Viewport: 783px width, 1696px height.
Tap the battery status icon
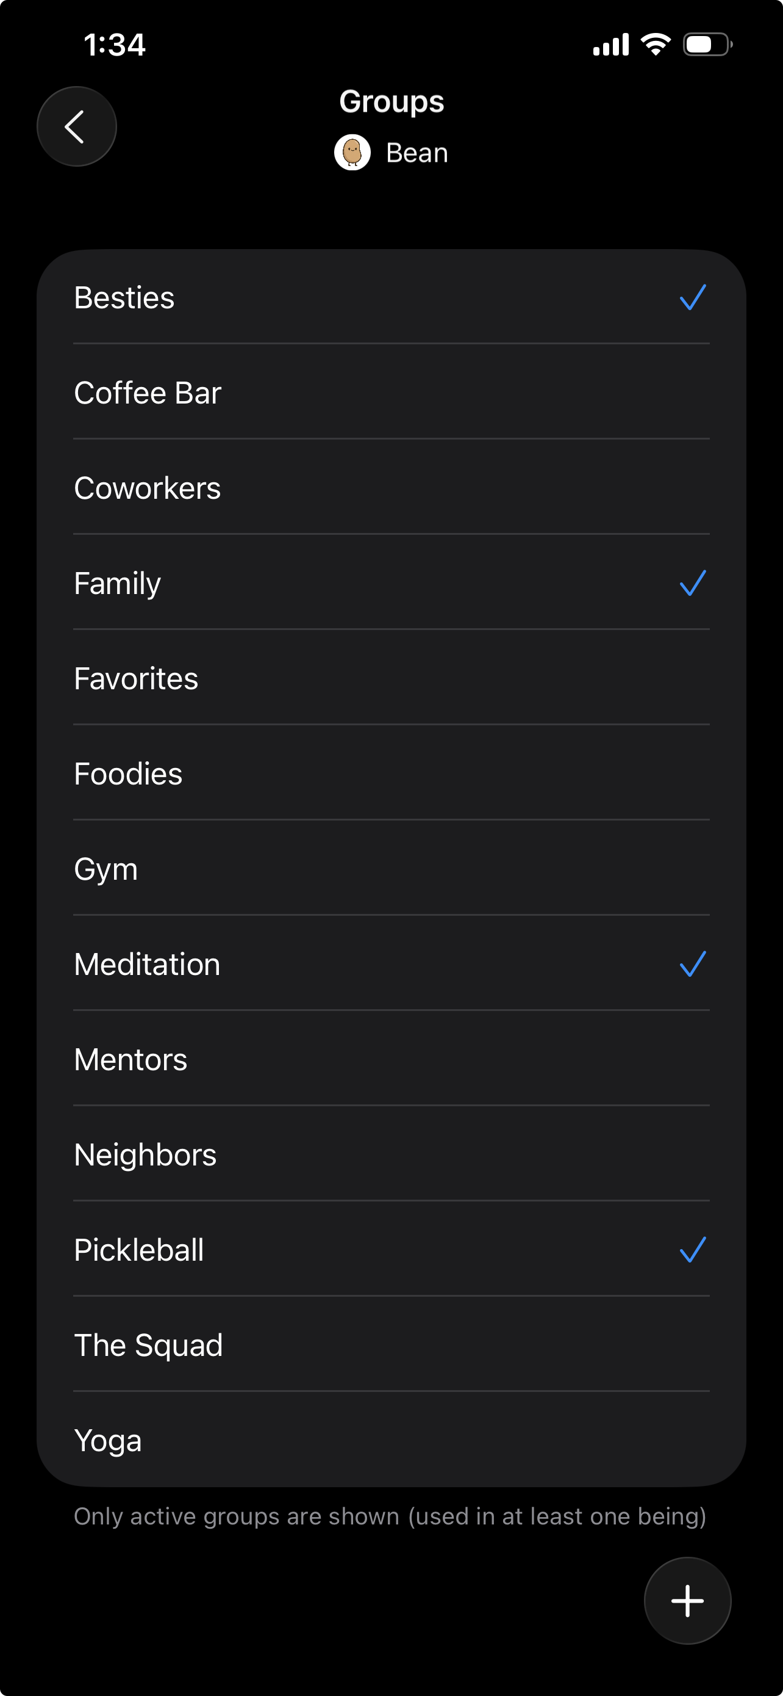pos(707,45)
